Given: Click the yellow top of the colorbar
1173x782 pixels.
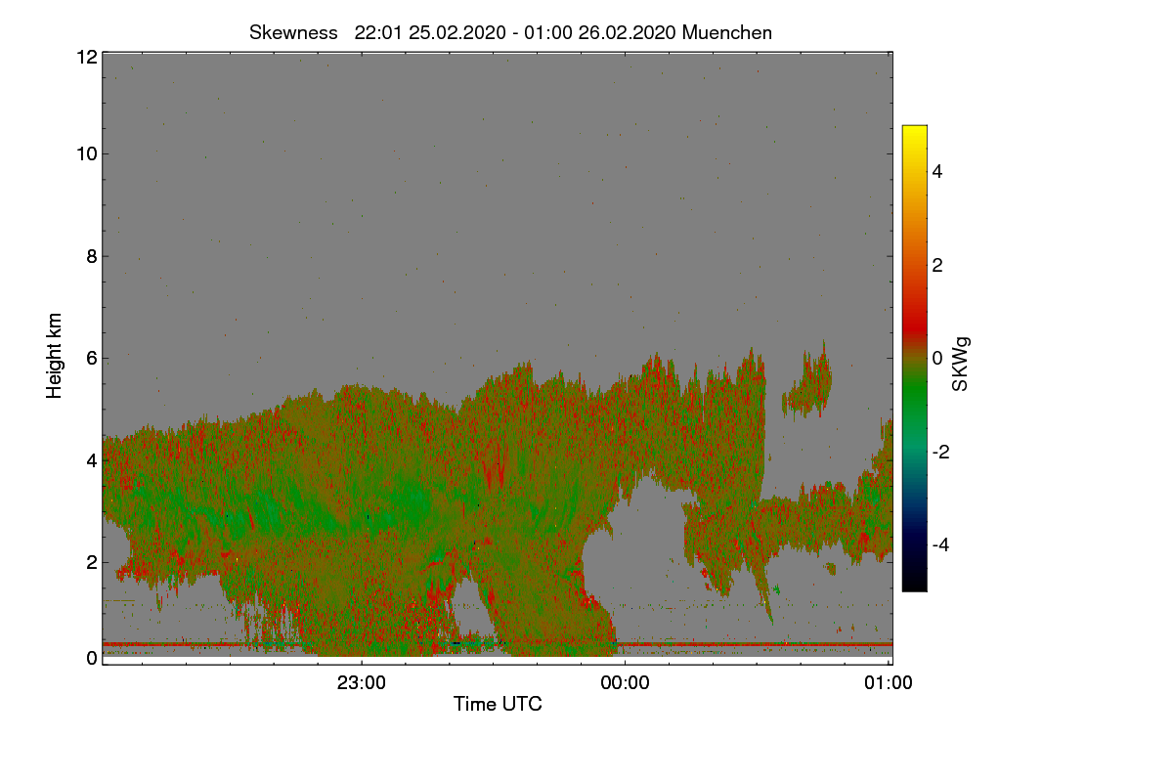Looking at the screenshot, I should 914,135.
